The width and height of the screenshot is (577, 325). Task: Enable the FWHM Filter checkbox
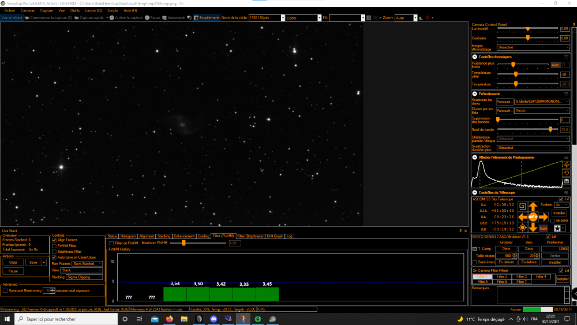[54, 246]
